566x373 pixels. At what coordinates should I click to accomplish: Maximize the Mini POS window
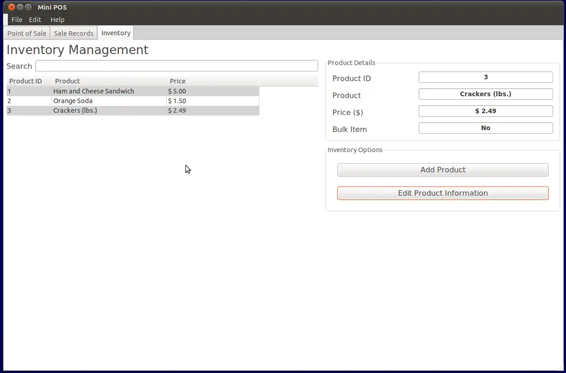tap(28, 7)
